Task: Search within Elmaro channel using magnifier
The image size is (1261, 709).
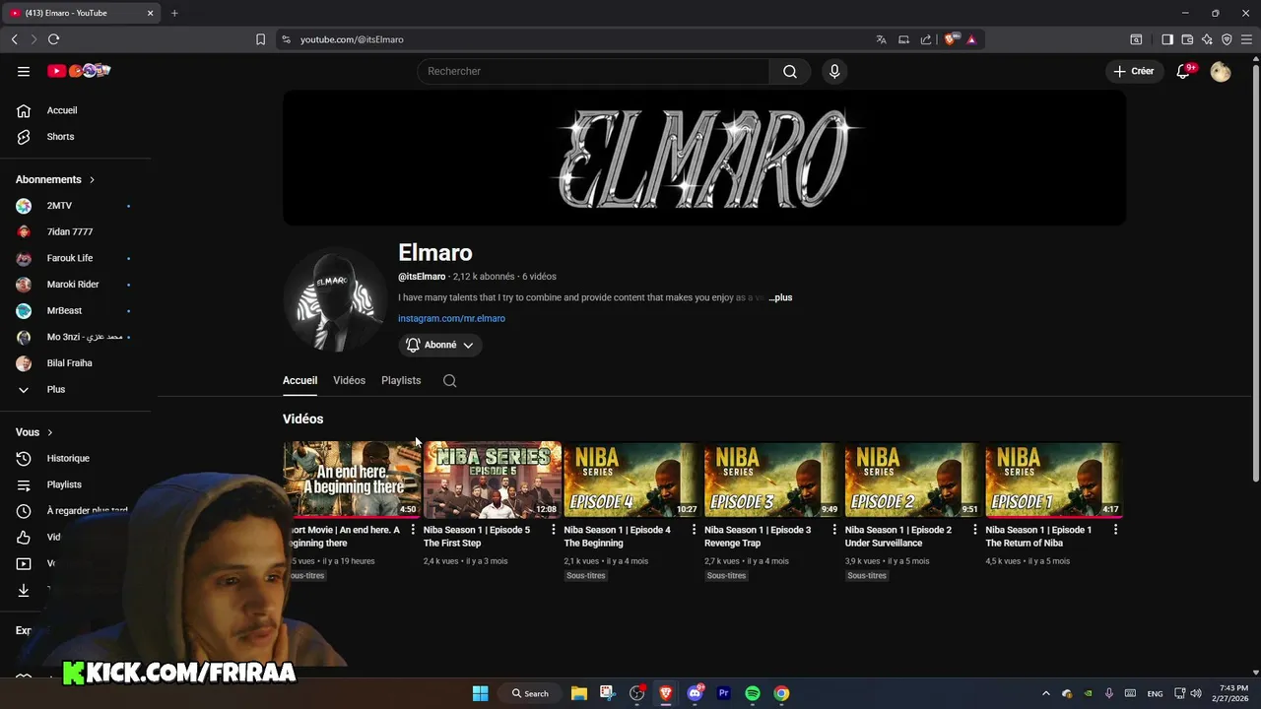Action: 450,381
